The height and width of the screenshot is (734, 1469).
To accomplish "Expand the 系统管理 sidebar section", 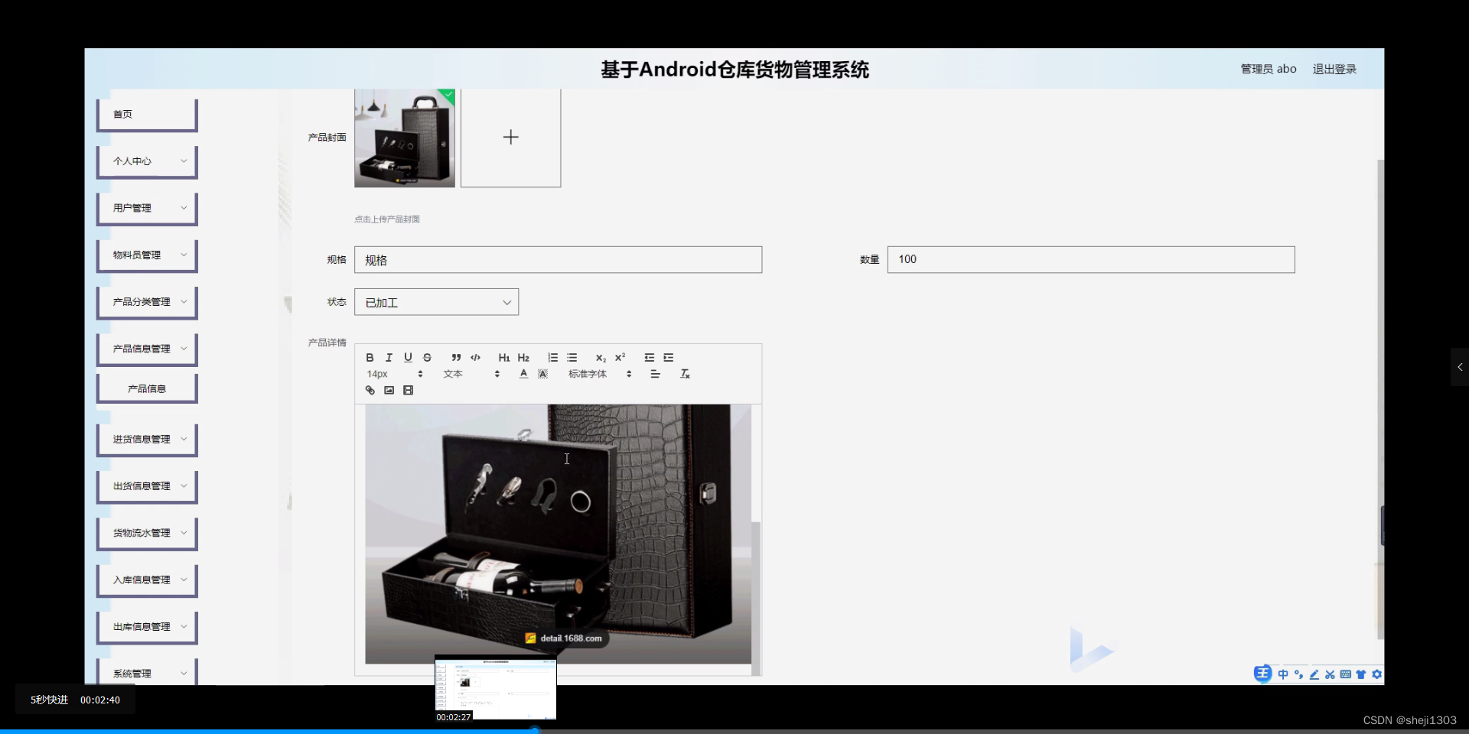I will (x=146, y=673).
